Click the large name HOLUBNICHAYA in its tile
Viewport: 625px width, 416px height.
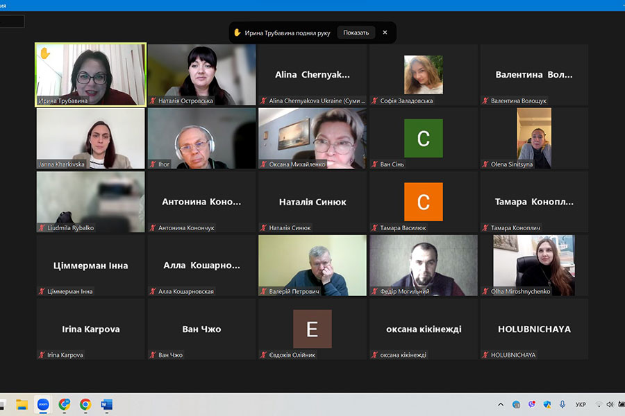tap(534, 329)
